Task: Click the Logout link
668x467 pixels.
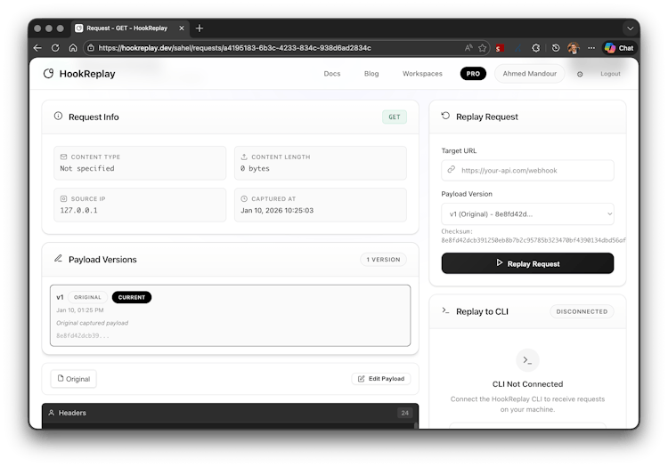Action: pos(610,74)
